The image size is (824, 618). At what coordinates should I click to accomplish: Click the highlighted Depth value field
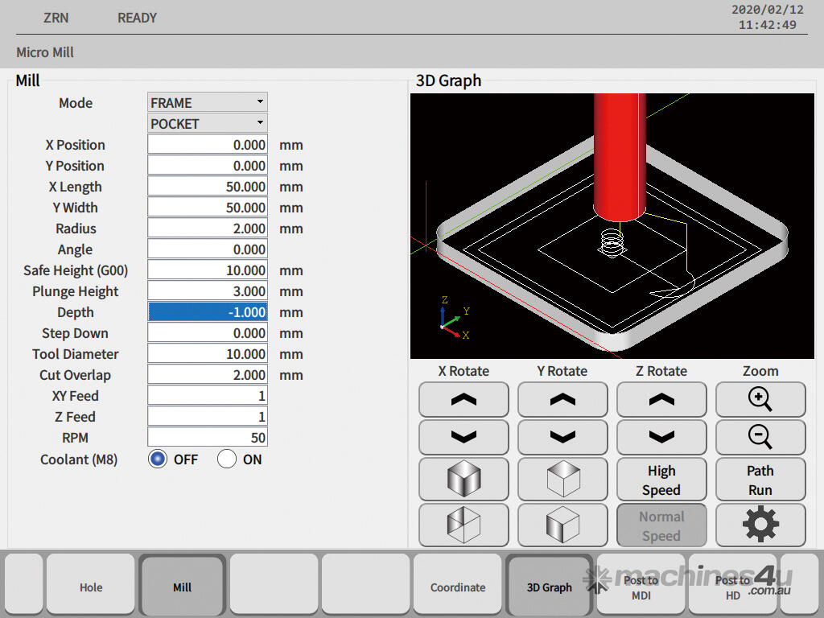pyautogui.click(x=208, y=312)
